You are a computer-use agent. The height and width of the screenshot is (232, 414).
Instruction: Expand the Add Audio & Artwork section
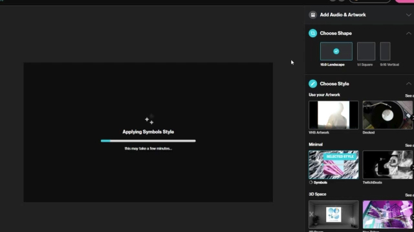(408, 15)
